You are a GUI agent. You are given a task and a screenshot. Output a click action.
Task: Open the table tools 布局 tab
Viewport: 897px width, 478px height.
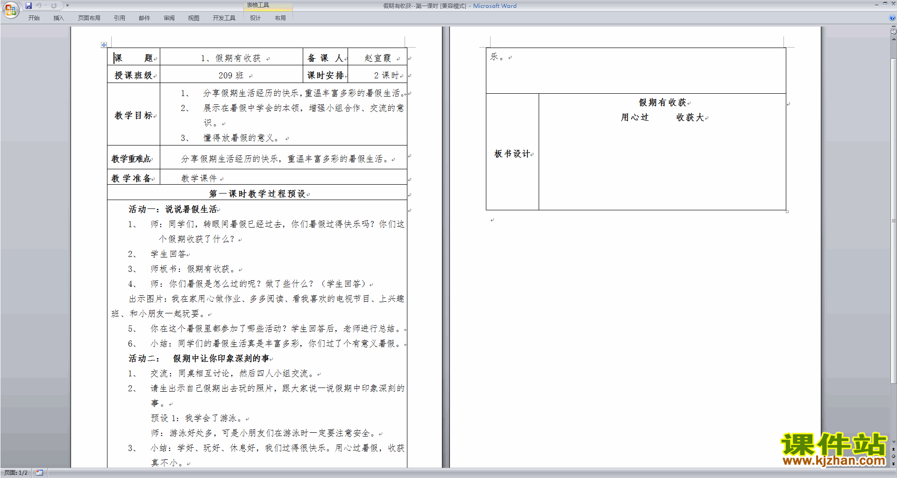(x=280, y=18)
